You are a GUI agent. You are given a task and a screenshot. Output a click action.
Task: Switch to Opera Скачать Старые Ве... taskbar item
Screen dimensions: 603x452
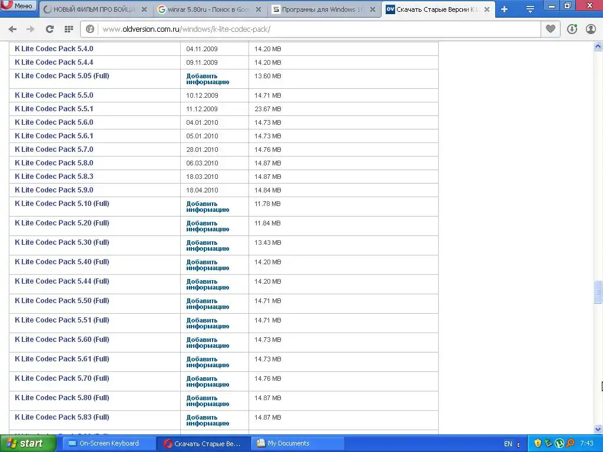[x=203, y=444]
